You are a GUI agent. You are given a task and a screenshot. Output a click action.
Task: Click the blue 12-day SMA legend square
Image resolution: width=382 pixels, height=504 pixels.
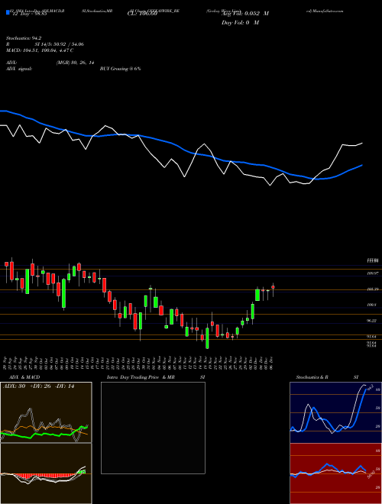[x=8, y=13]
